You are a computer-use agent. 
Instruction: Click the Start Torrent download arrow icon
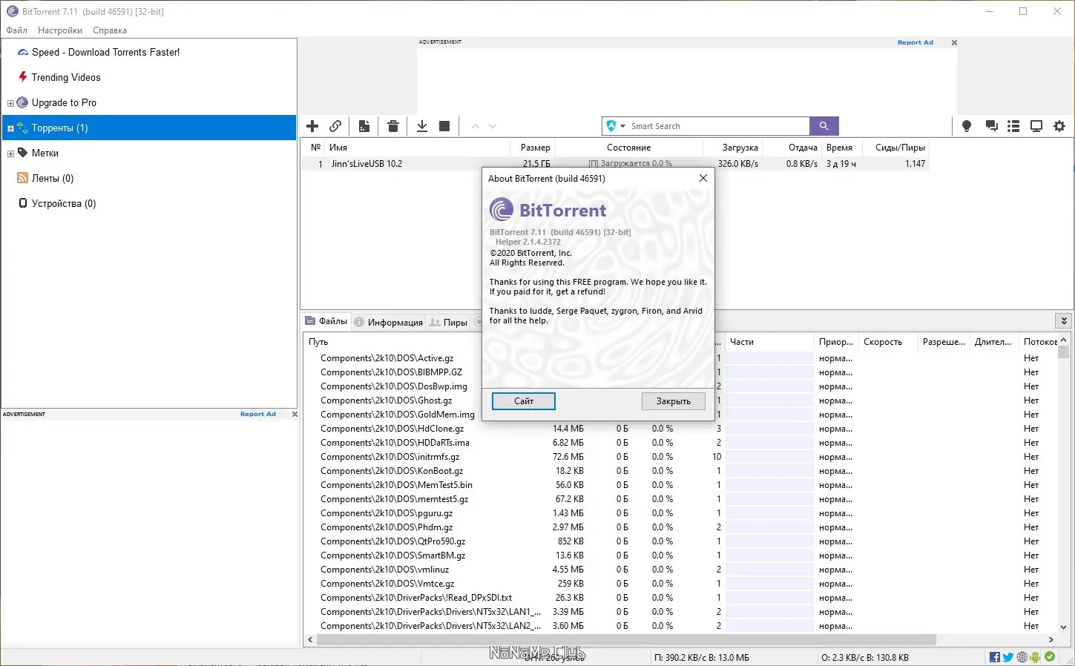point(422,126)
